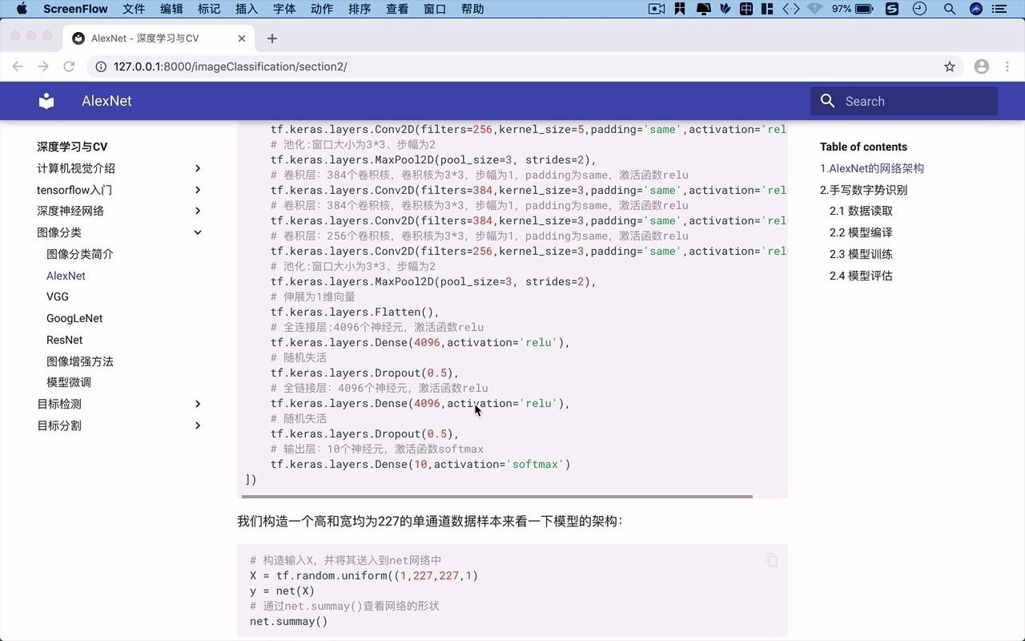Viewport: 1025px width, 641px height.
Task: Open 图像分类简介 page
Action: coord(80,254)
